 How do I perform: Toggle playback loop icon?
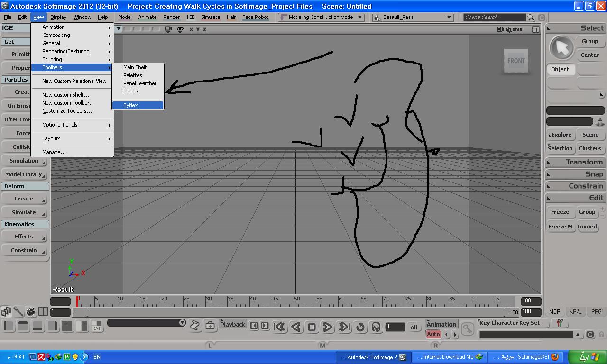[360, 327]
